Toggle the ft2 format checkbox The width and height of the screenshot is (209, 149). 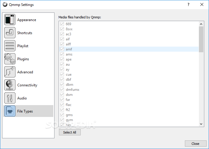[x=62, y=110]
